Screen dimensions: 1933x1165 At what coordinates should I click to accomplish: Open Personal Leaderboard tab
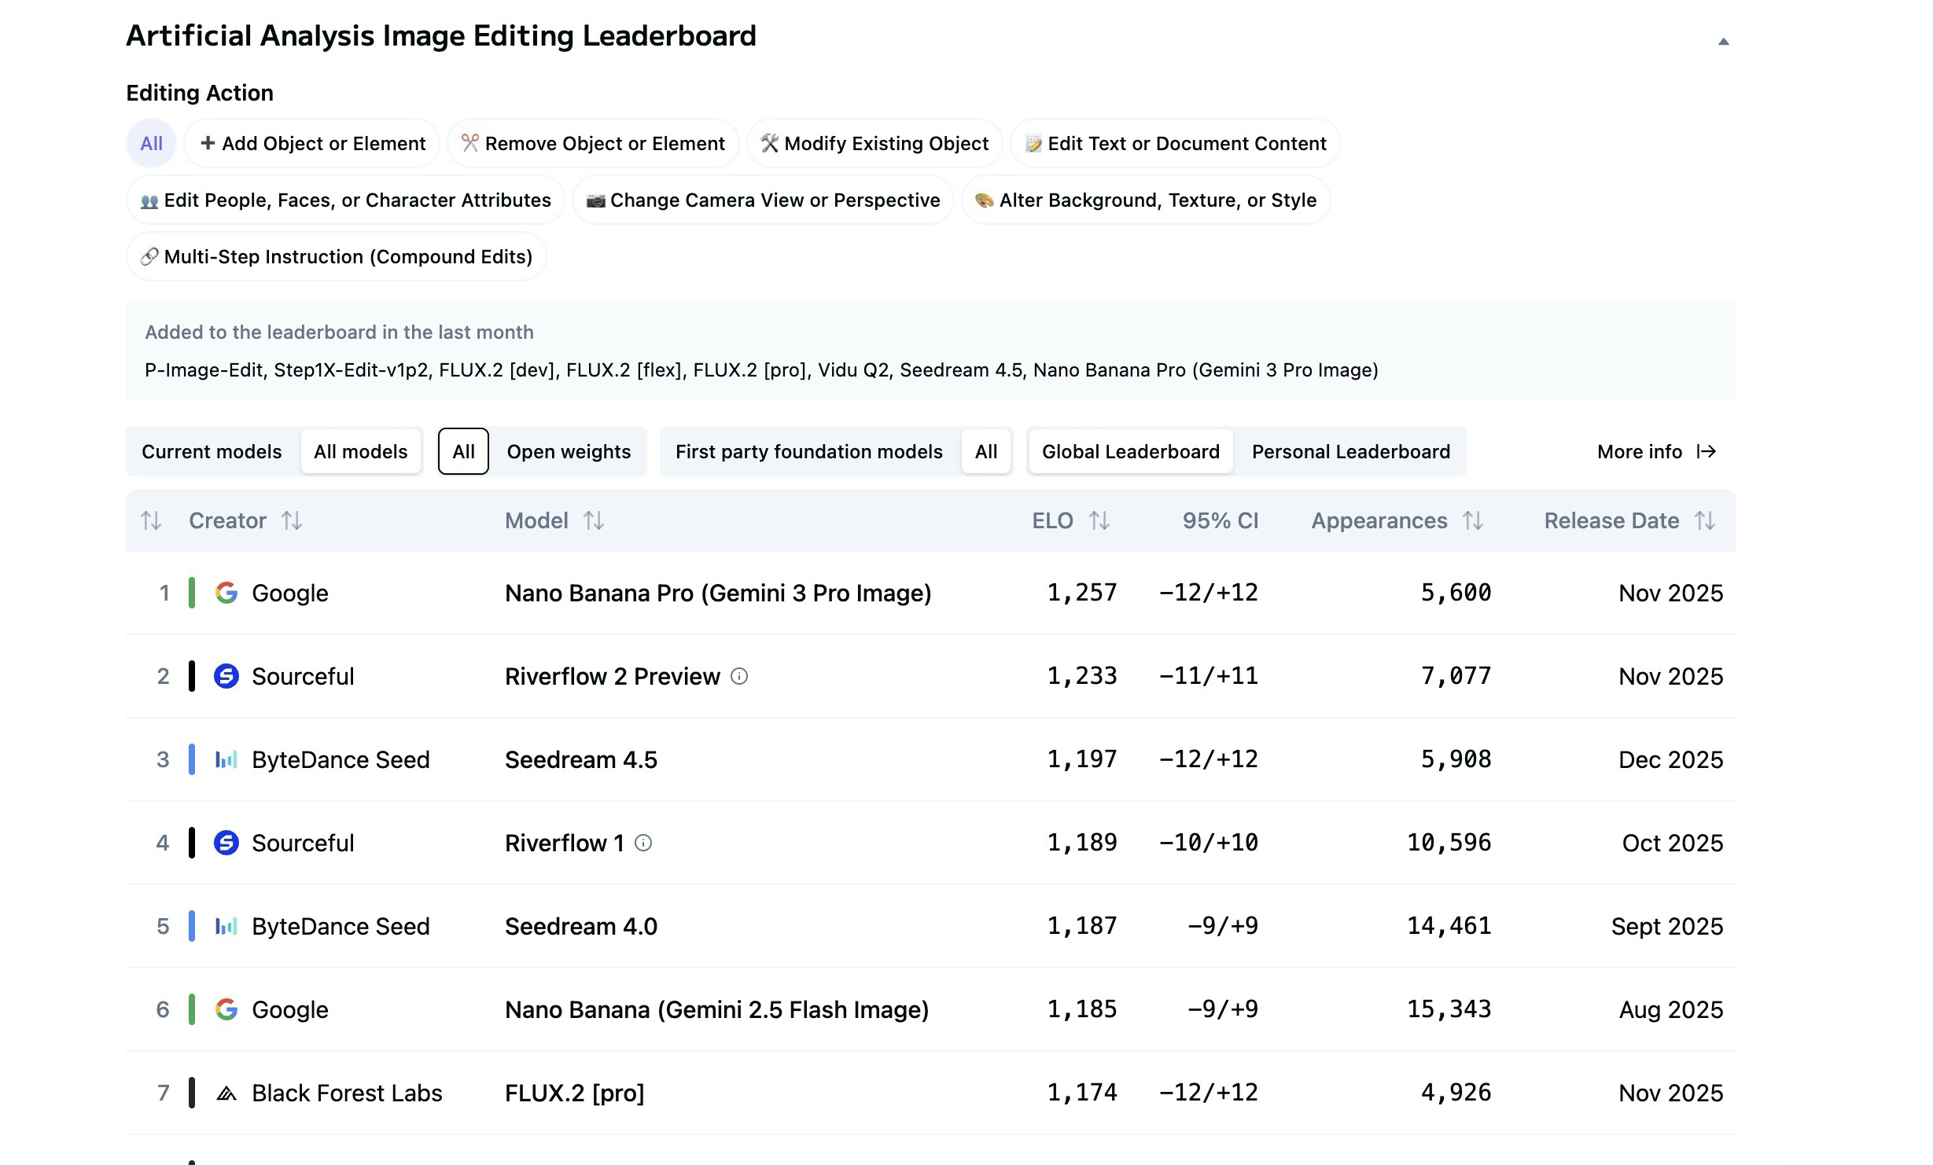click(x=1350, y=451)
